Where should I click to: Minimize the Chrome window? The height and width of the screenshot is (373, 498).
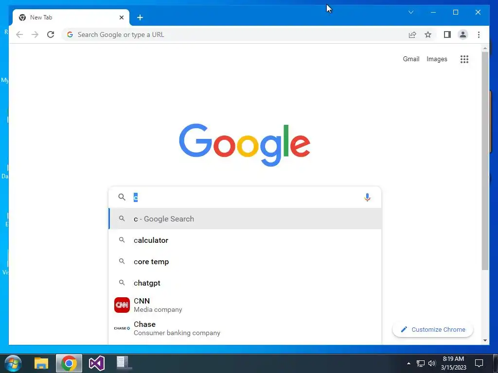pyautogui.click(x=433, y=12)
